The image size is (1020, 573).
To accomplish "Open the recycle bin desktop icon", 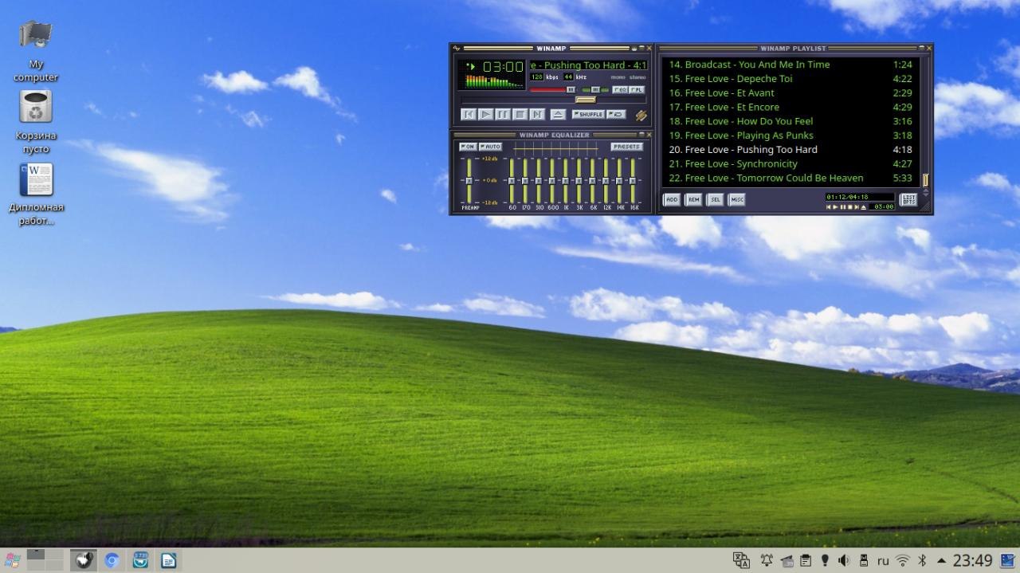I will 36,122.
